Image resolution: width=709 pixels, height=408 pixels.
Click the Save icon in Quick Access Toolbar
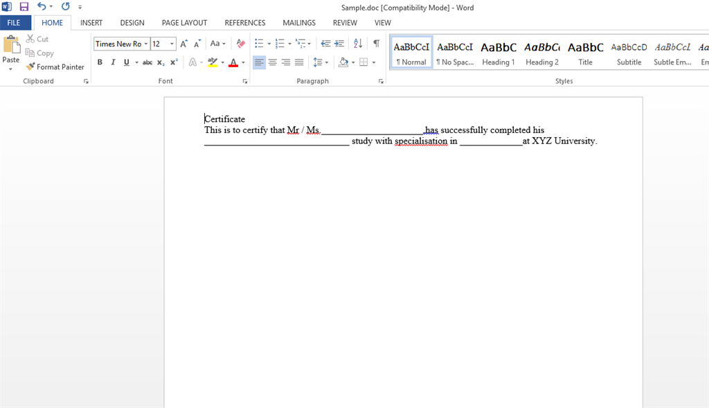tap(23, 6)
